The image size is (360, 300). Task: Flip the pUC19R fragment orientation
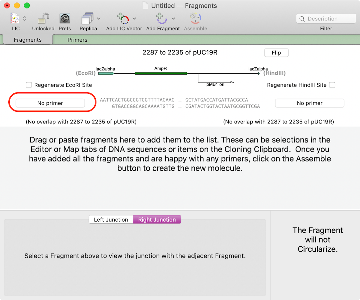(276, 52)
